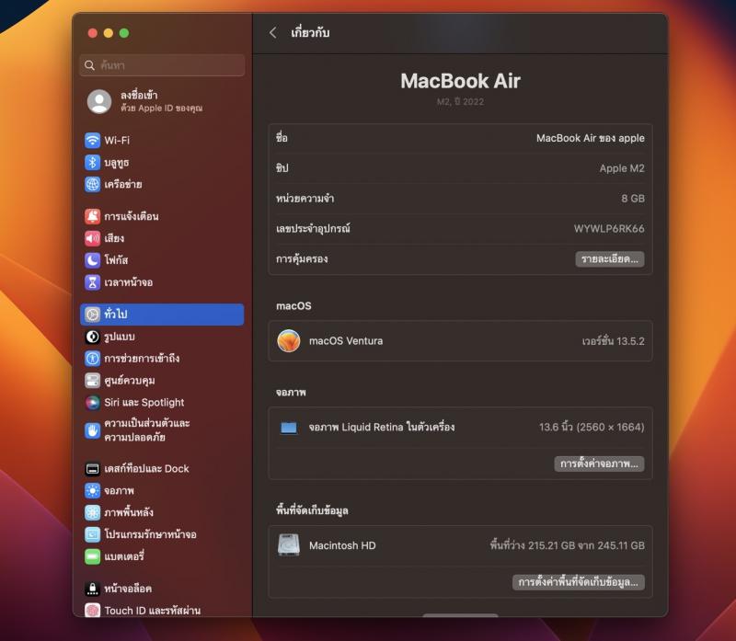Open the Privacy hand icon (ความเป็นส่วนตัว)
This screenshot has width=736, height=641.
(x=93, y=430)
